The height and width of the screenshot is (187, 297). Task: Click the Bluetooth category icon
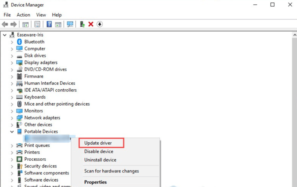tap(19, 42)
